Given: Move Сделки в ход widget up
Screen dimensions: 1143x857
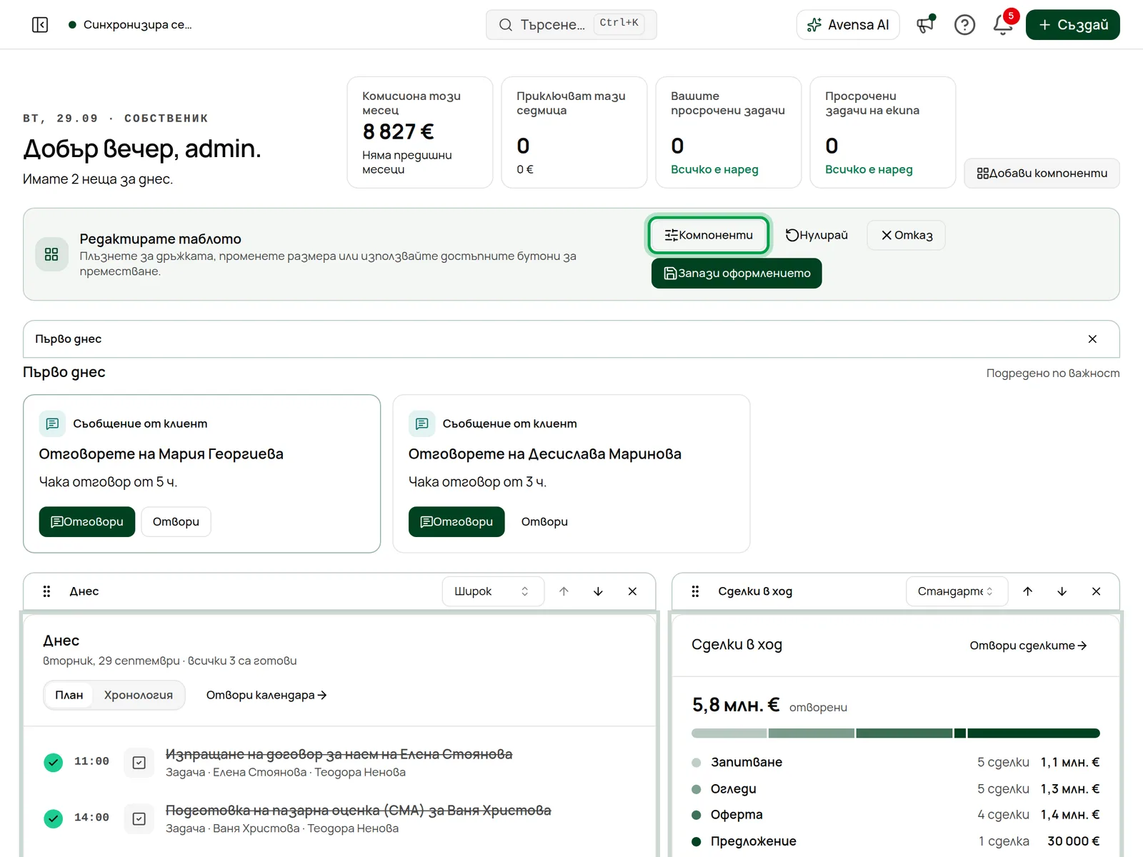Looking at the screenshot, I should (1027, 591).
